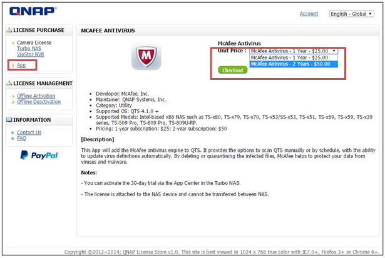Click the copyright footer text
385x258 pixels.
pyautogui.click(x=222, y=252)
